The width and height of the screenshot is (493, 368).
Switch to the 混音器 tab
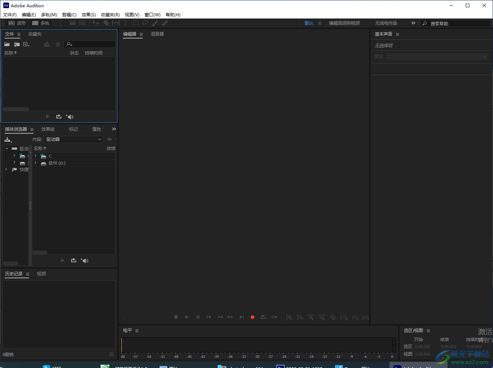click(157, 34)
